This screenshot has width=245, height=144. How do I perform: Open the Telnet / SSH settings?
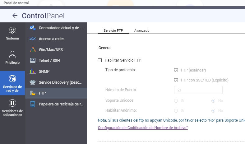[56, 60]
